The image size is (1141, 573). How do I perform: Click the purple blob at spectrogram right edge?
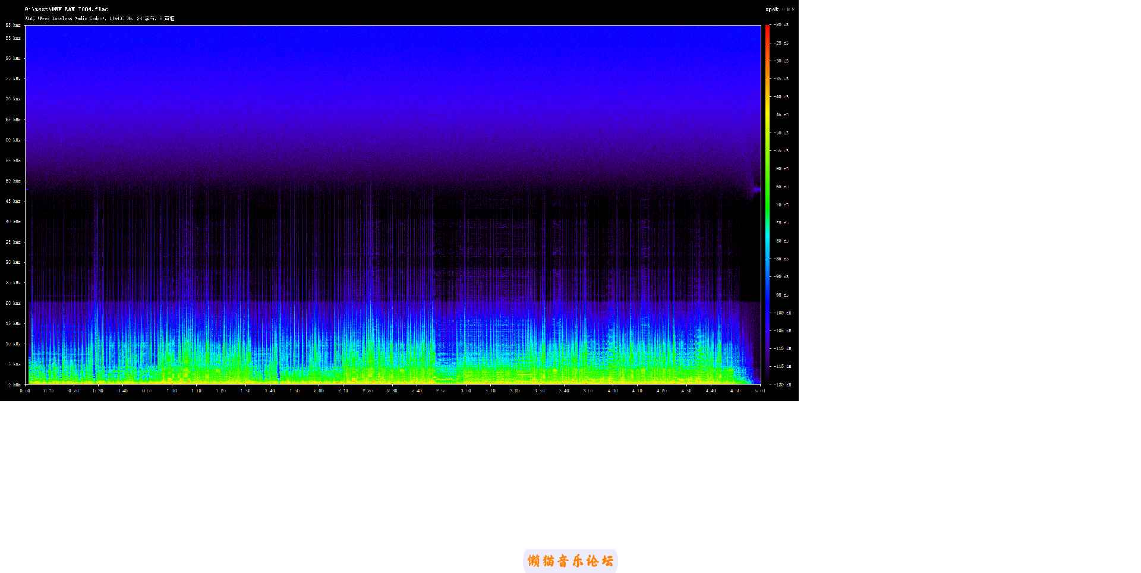[x=756, y=190]
